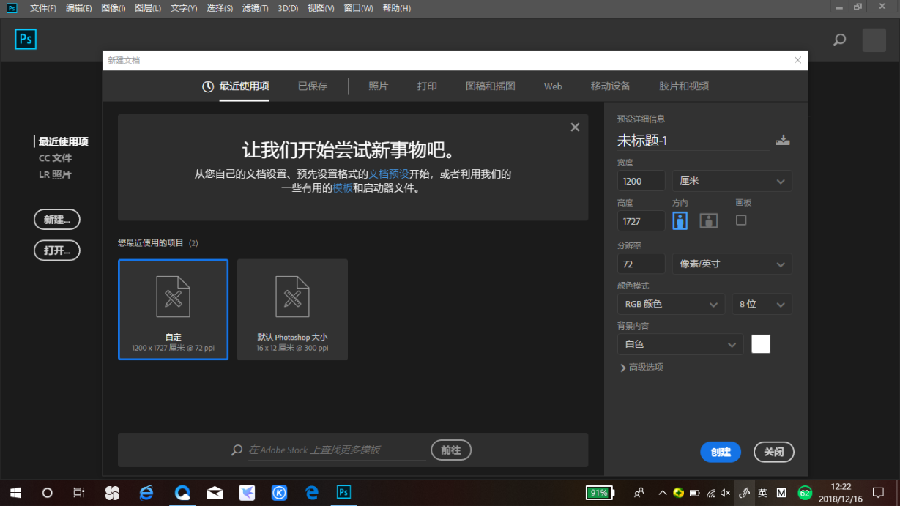This screenshot has height=506, width=900.
Task: Open the action center notification icon
Action: coord(878,493)
